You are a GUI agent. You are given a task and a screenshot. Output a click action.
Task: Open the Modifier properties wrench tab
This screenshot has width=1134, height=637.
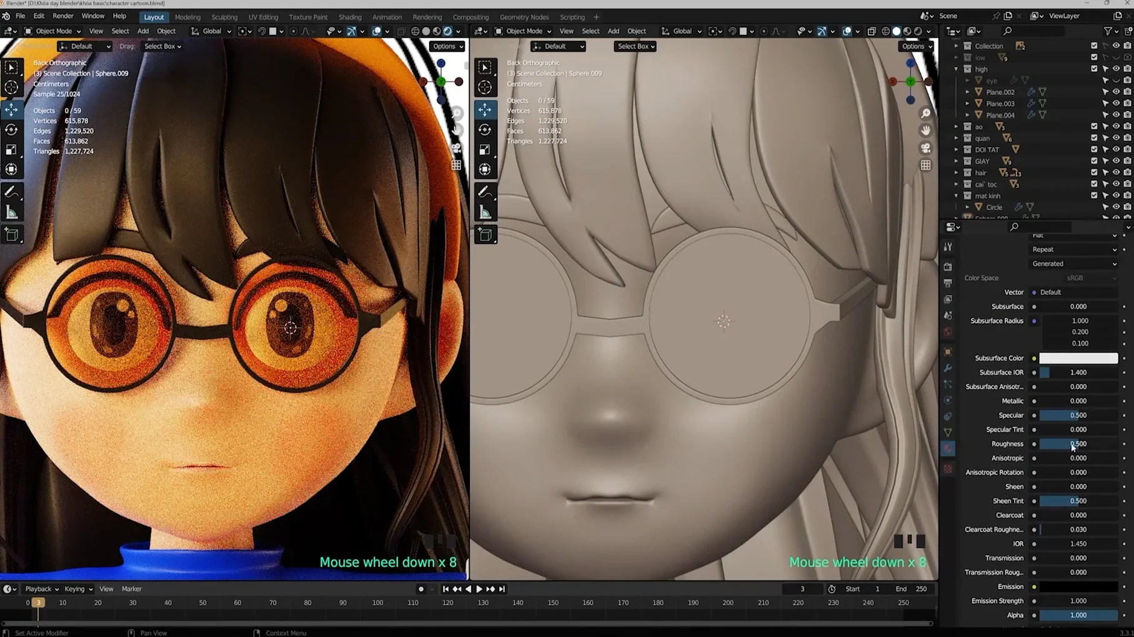pyautogui.click(x=948, y=368)
